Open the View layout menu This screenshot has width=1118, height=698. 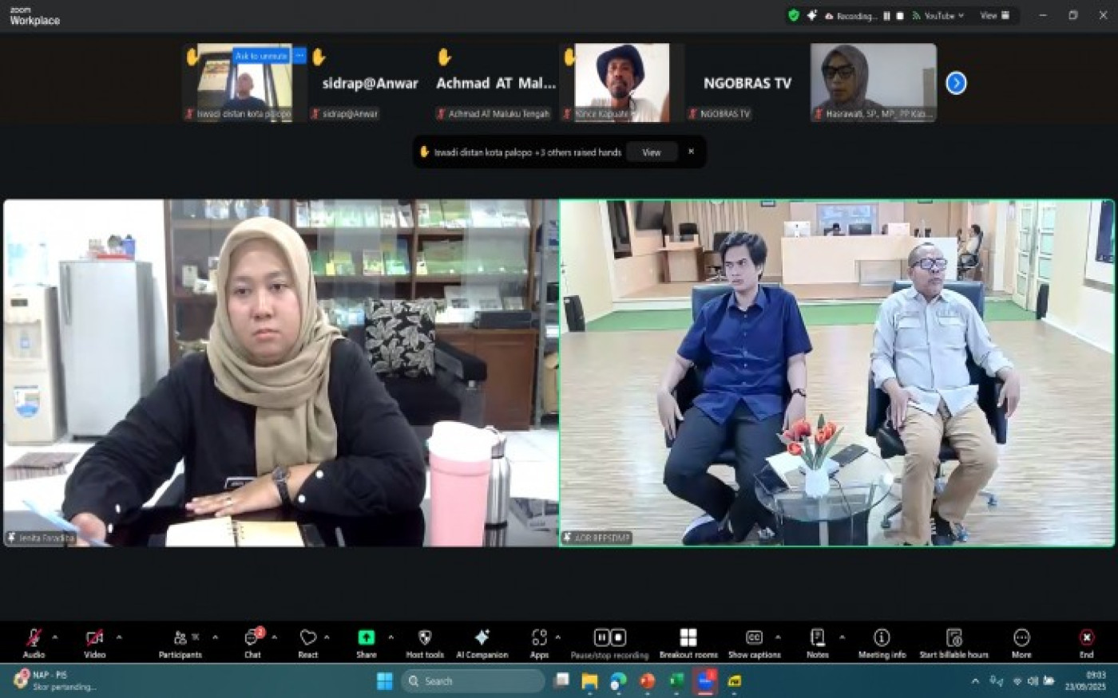[994, 15]
